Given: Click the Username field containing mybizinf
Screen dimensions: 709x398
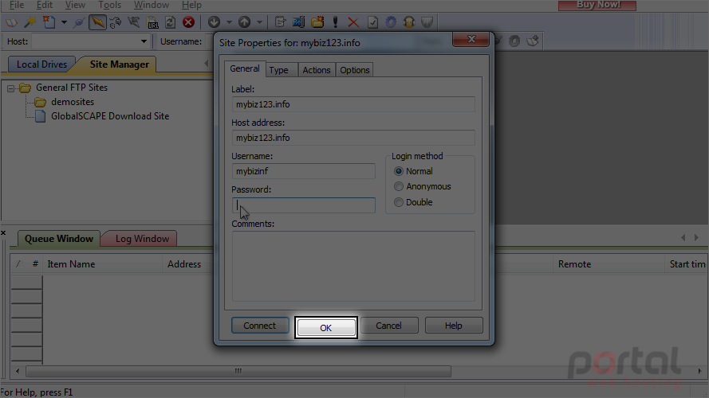Looking at the screenshot, I should tap(303, 171).
